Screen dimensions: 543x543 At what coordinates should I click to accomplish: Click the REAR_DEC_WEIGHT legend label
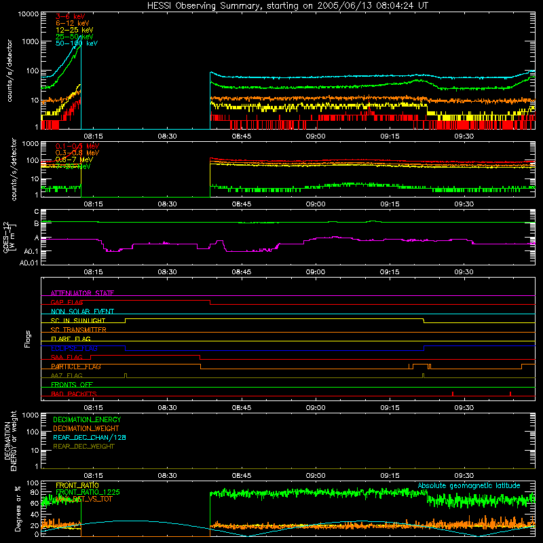83,447
